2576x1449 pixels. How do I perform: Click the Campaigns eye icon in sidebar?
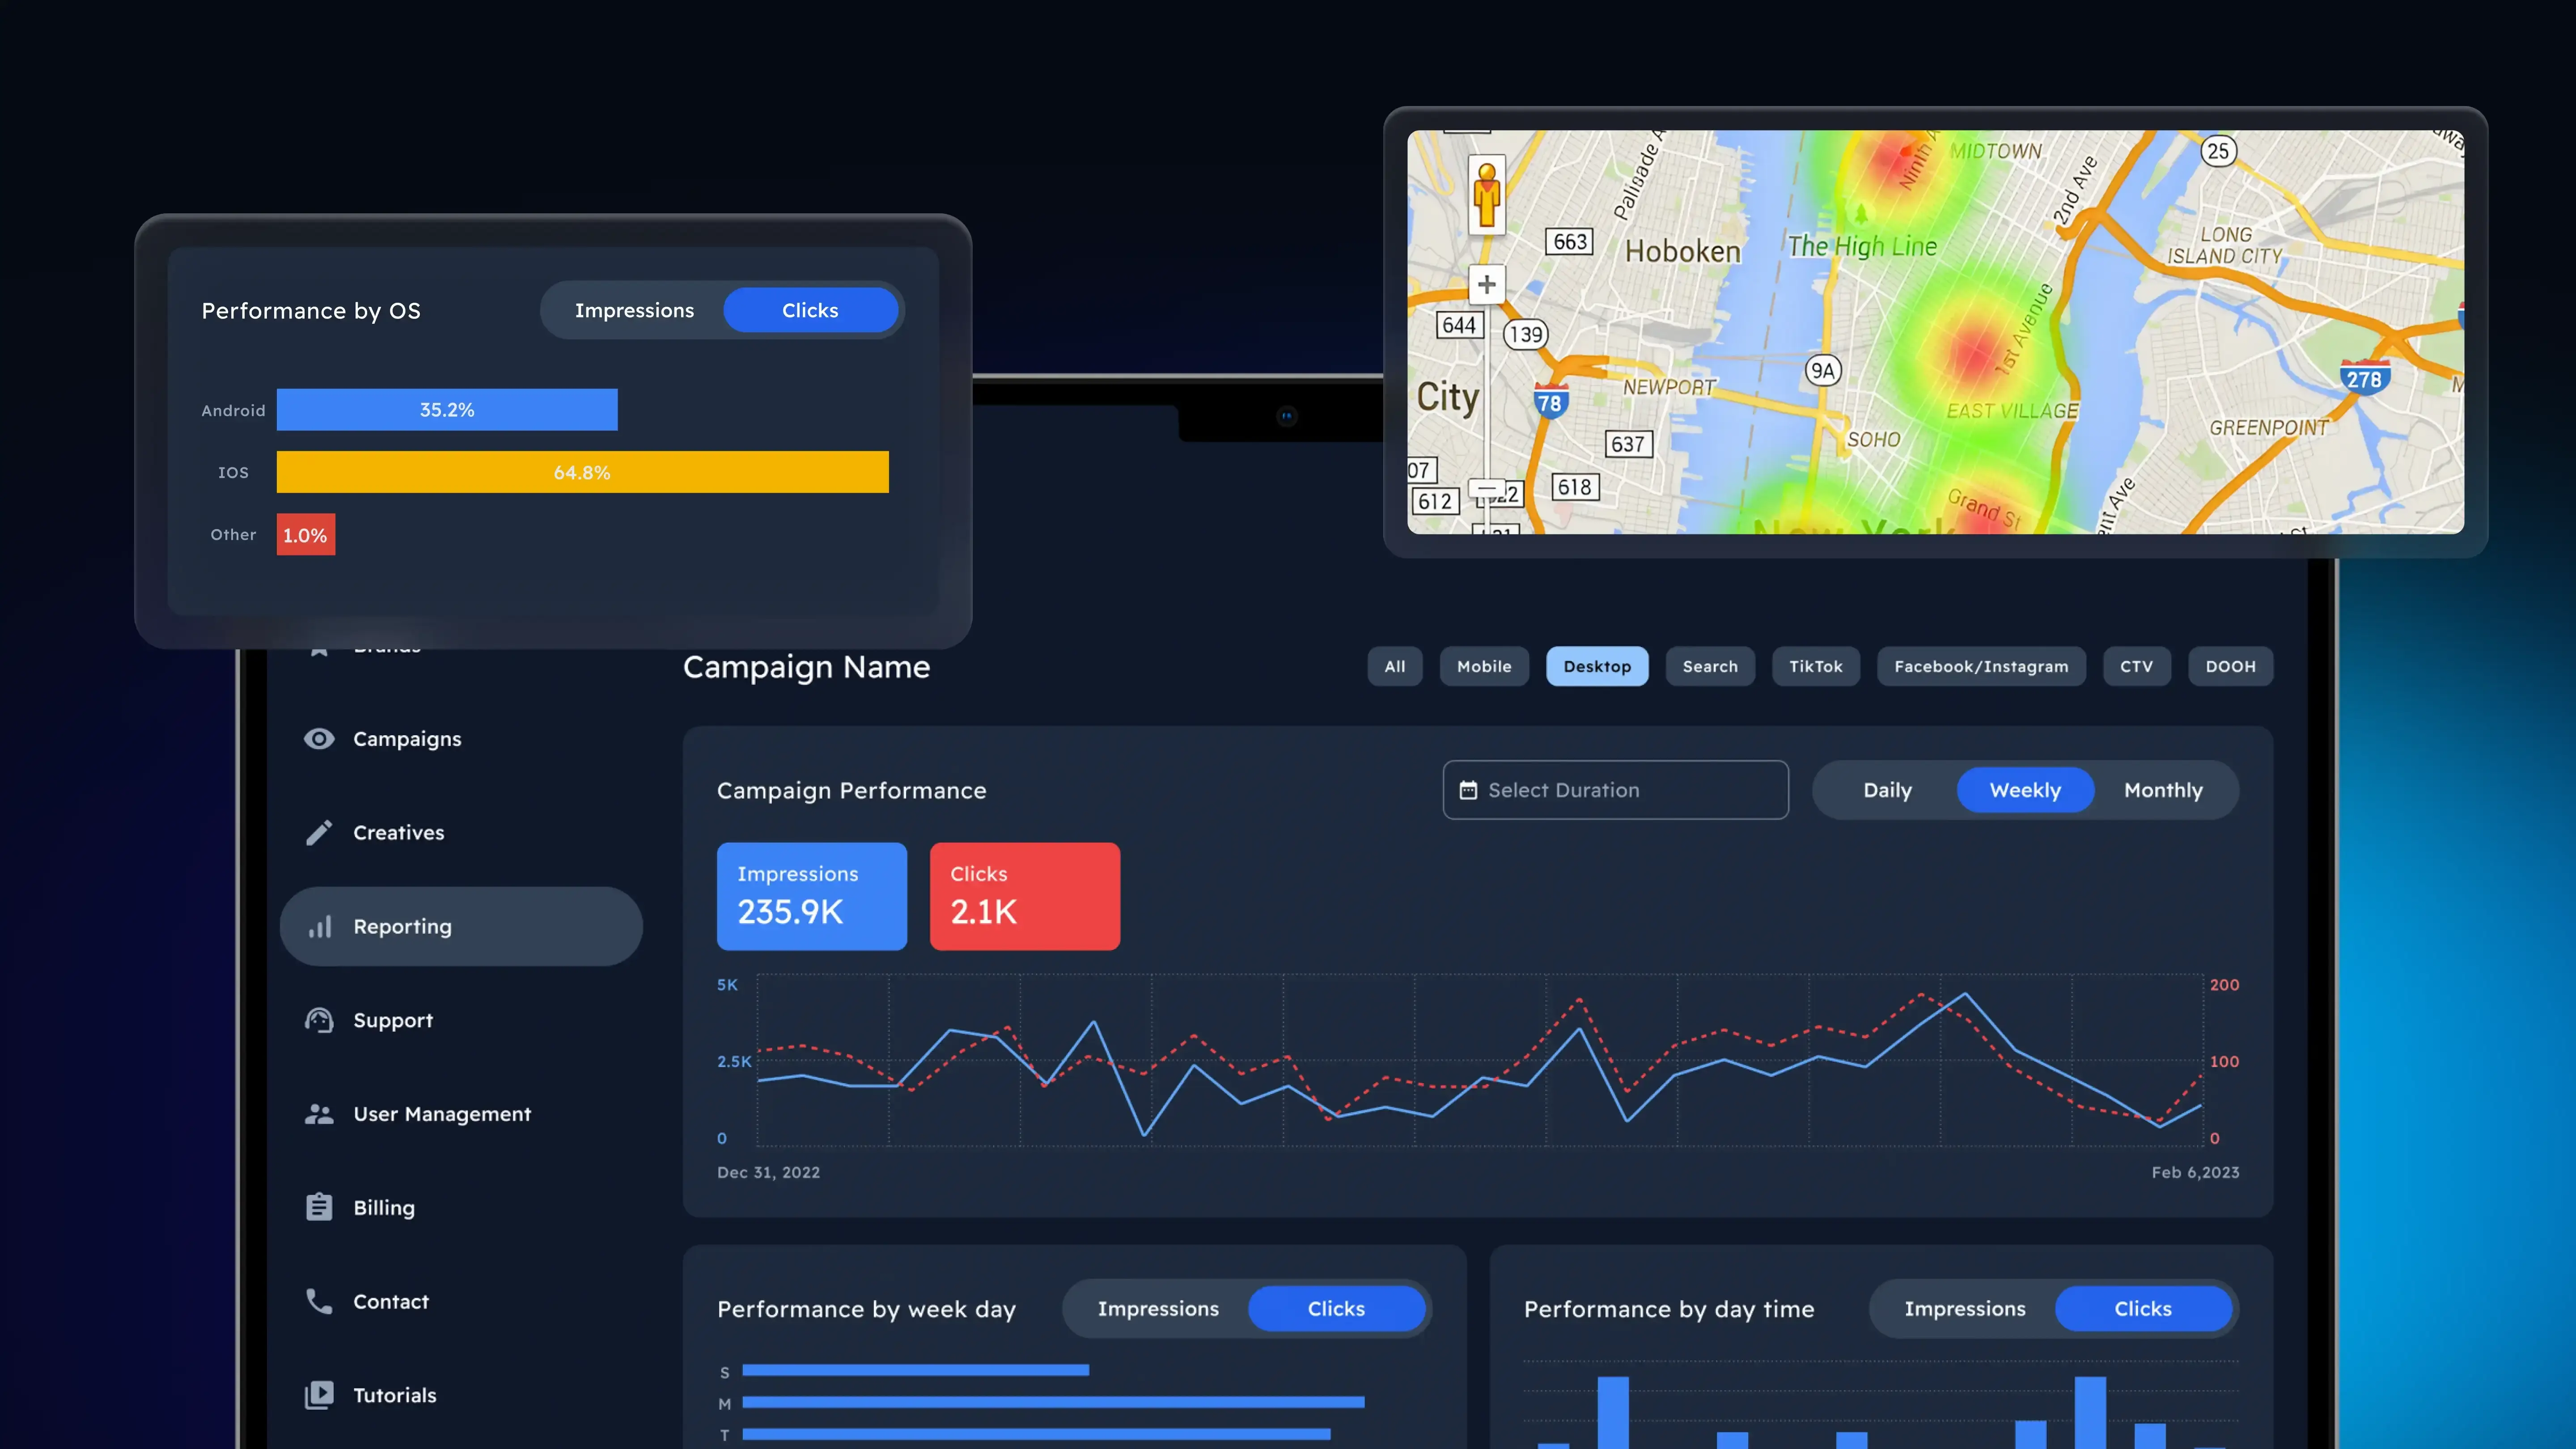[x=319, y=739]
